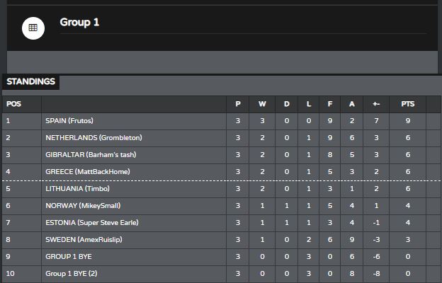Click the F goals-for column header
This screenshot has height=283, width=442.
coord(330,104)
